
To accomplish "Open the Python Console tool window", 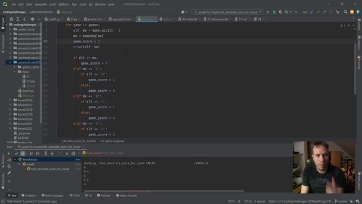I will pyautogui.click(x=126, y=195).
